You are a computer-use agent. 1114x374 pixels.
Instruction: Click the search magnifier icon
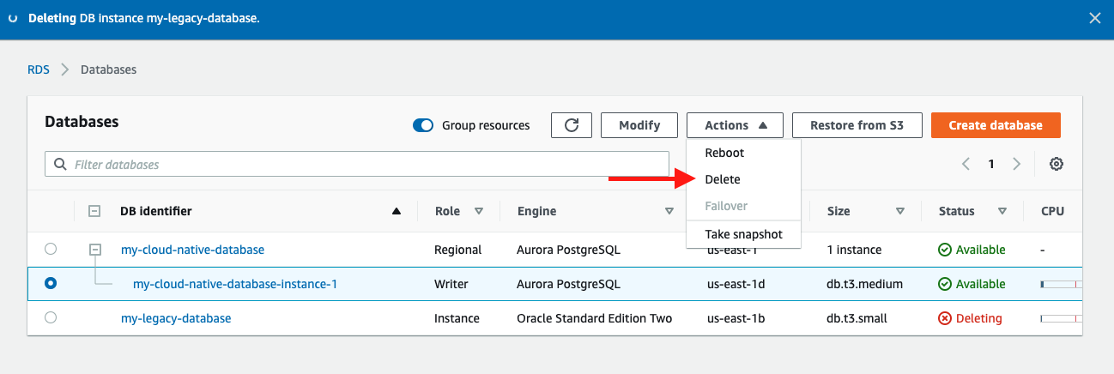tap(60, 164)
